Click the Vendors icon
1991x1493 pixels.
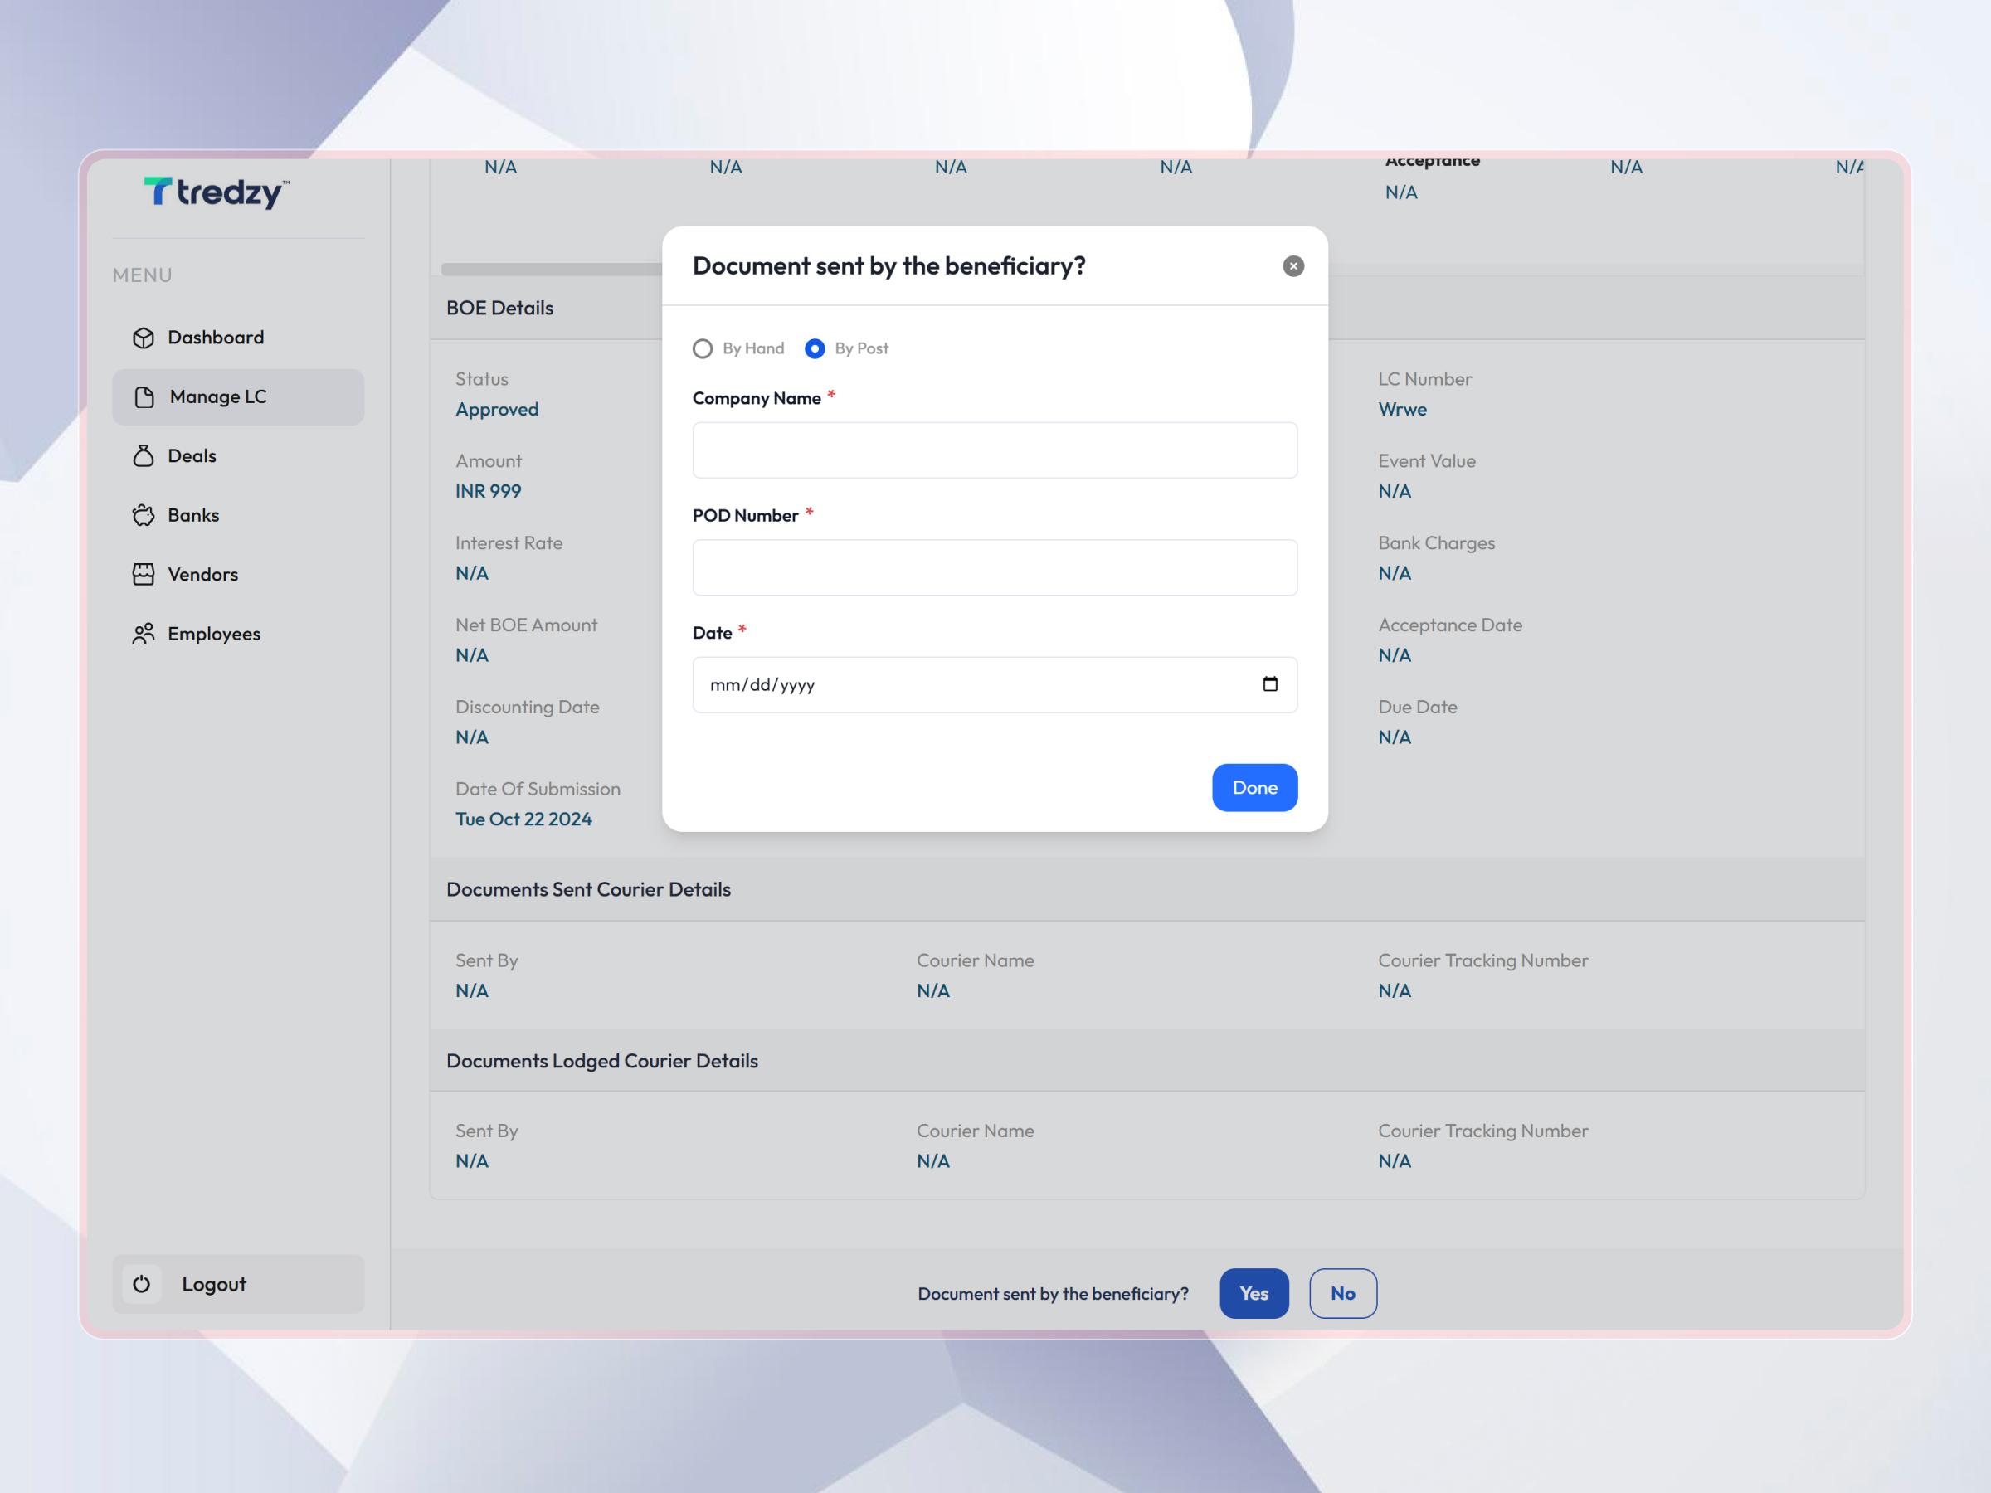point(144,574)
